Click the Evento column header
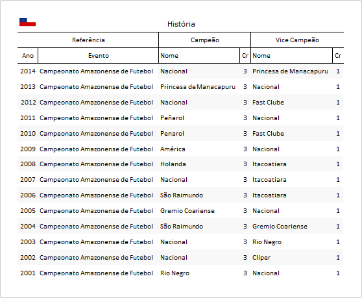The width and height of the screenshot is (362, 298). point(99,56)
